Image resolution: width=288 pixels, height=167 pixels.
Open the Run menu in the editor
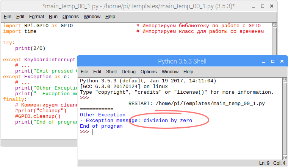coord(53,17)
